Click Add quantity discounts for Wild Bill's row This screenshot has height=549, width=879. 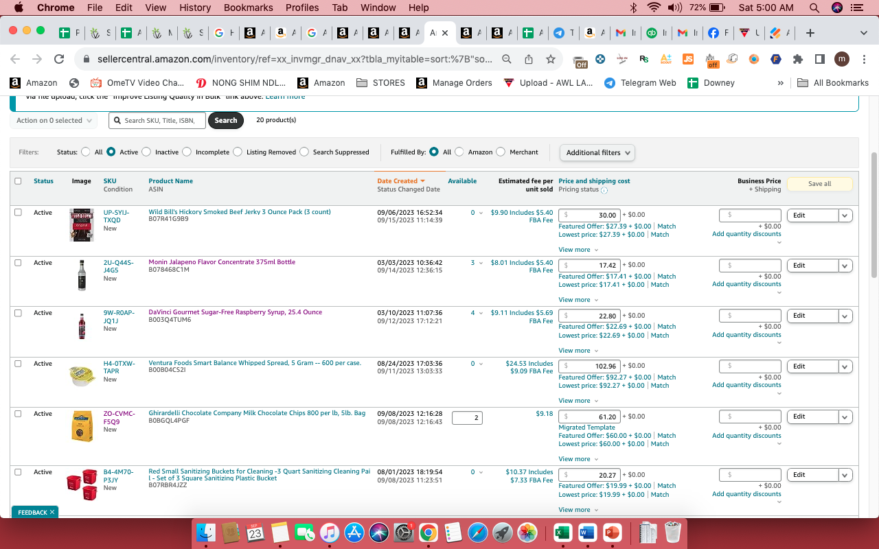[x=746, y=234]
